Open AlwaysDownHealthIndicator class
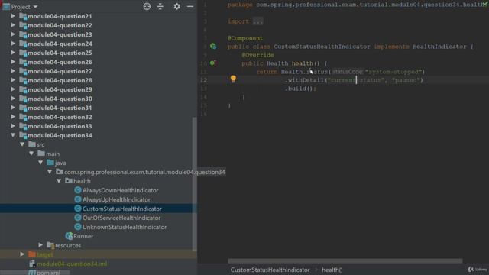489x275 pixels. pos(121,190)
